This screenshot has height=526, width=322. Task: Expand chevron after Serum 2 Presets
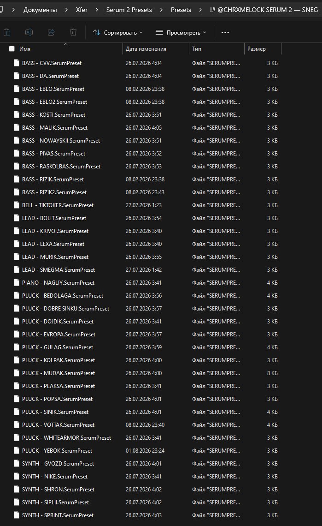(x=162, y=10)
